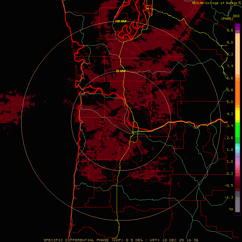Select the 1.0 legend value

(230, 162)
